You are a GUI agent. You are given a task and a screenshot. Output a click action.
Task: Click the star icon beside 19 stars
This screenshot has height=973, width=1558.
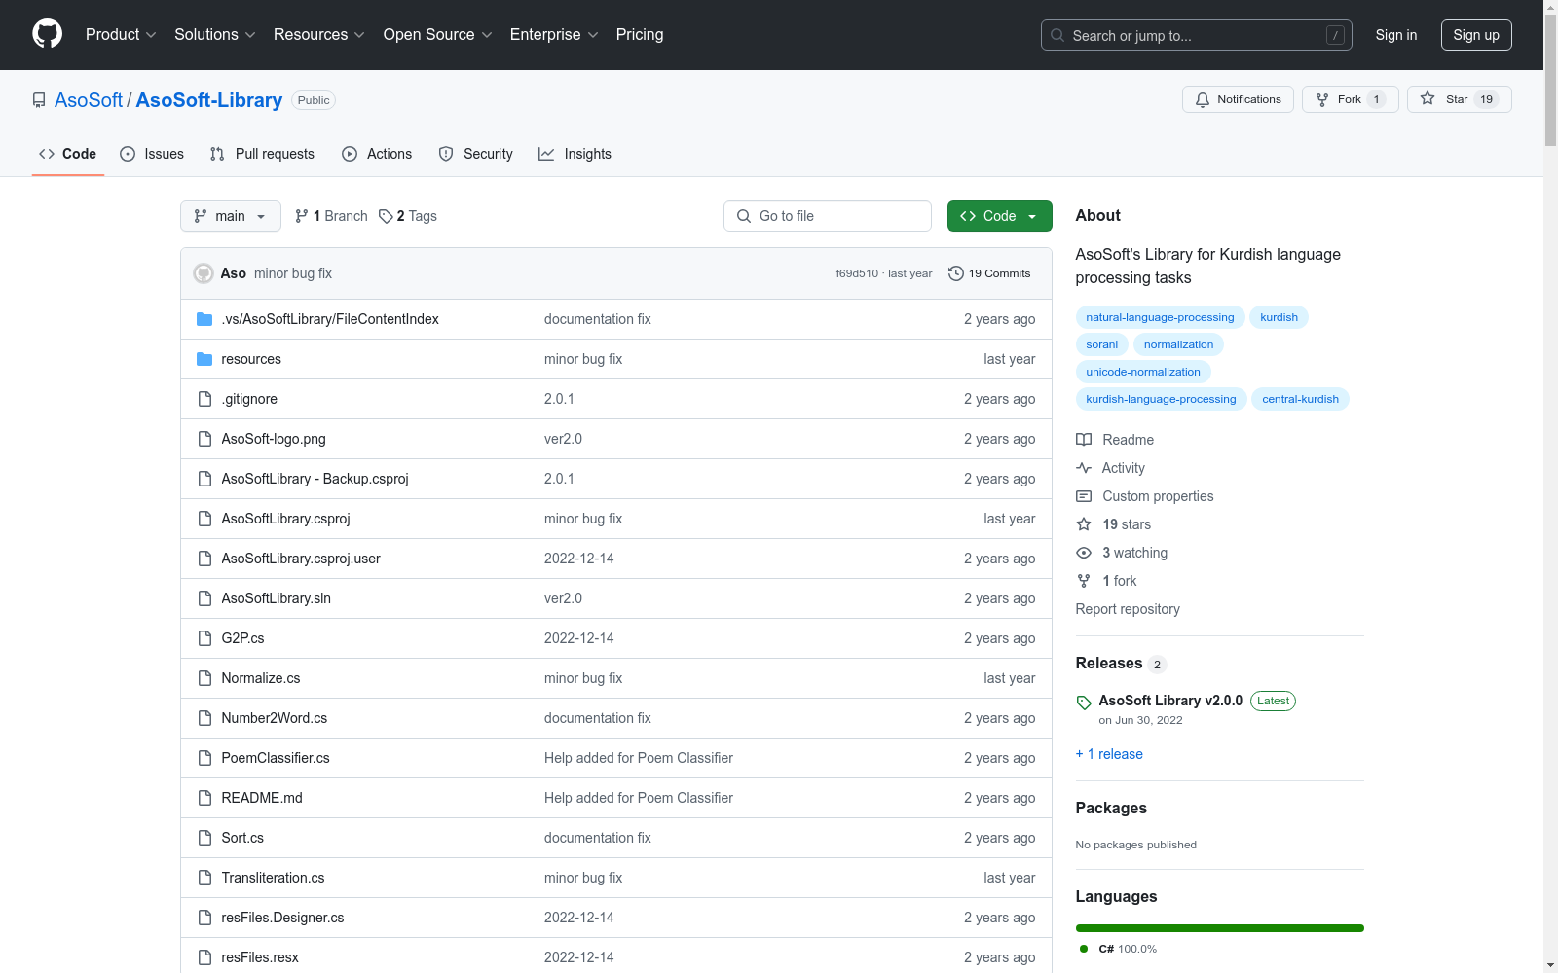click(x=1084, y=524)
